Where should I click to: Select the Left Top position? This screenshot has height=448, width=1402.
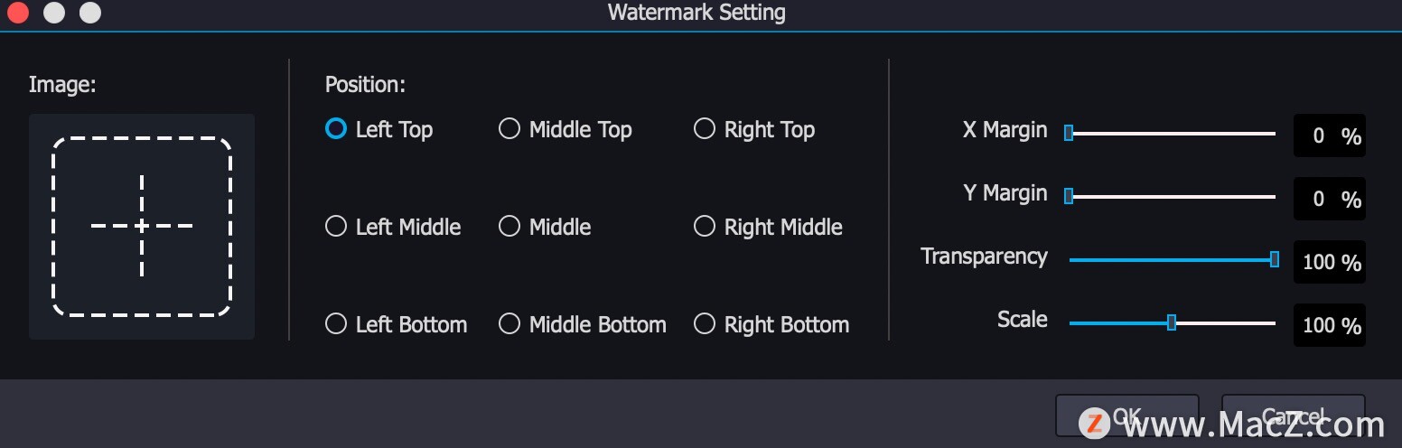(379, 129)
